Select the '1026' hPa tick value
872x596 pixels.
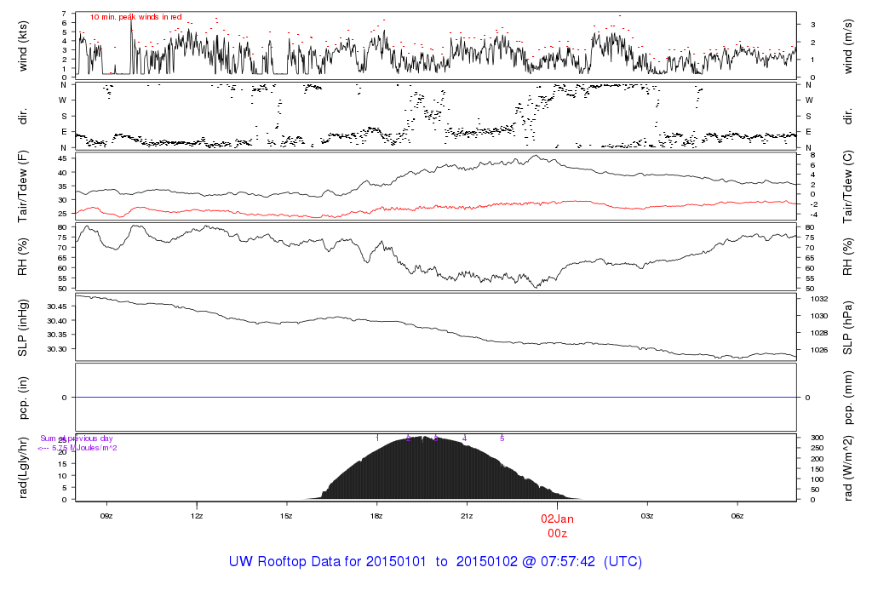coord(819,350)
